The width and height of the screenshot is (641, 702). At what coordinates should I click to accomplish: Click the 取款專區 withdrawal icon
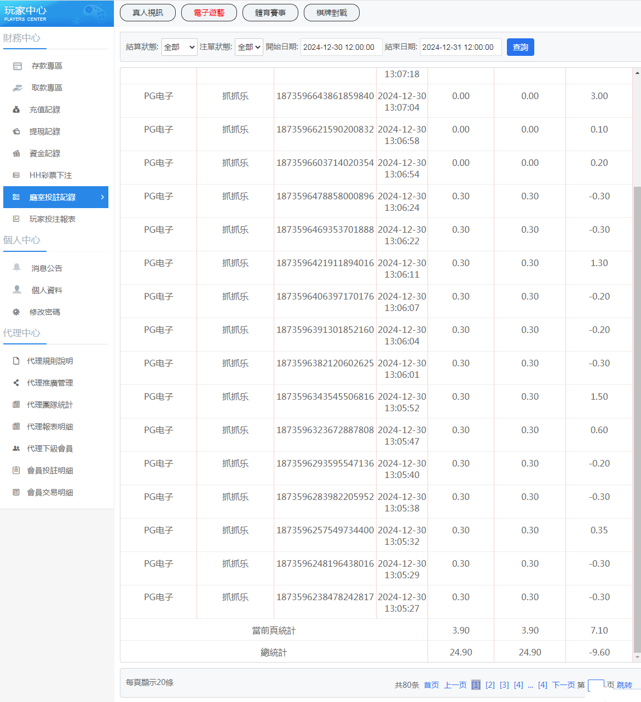18,88
